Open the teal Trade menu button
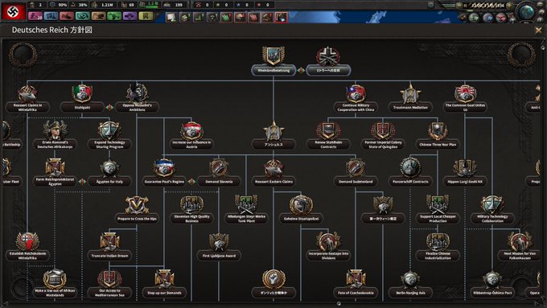This screenshot has width=547, height=308. point(83,16)
